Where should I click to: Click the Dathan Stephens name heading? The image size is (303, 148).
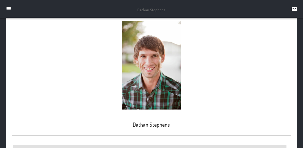pyautogui.click(x=151, y=125)
